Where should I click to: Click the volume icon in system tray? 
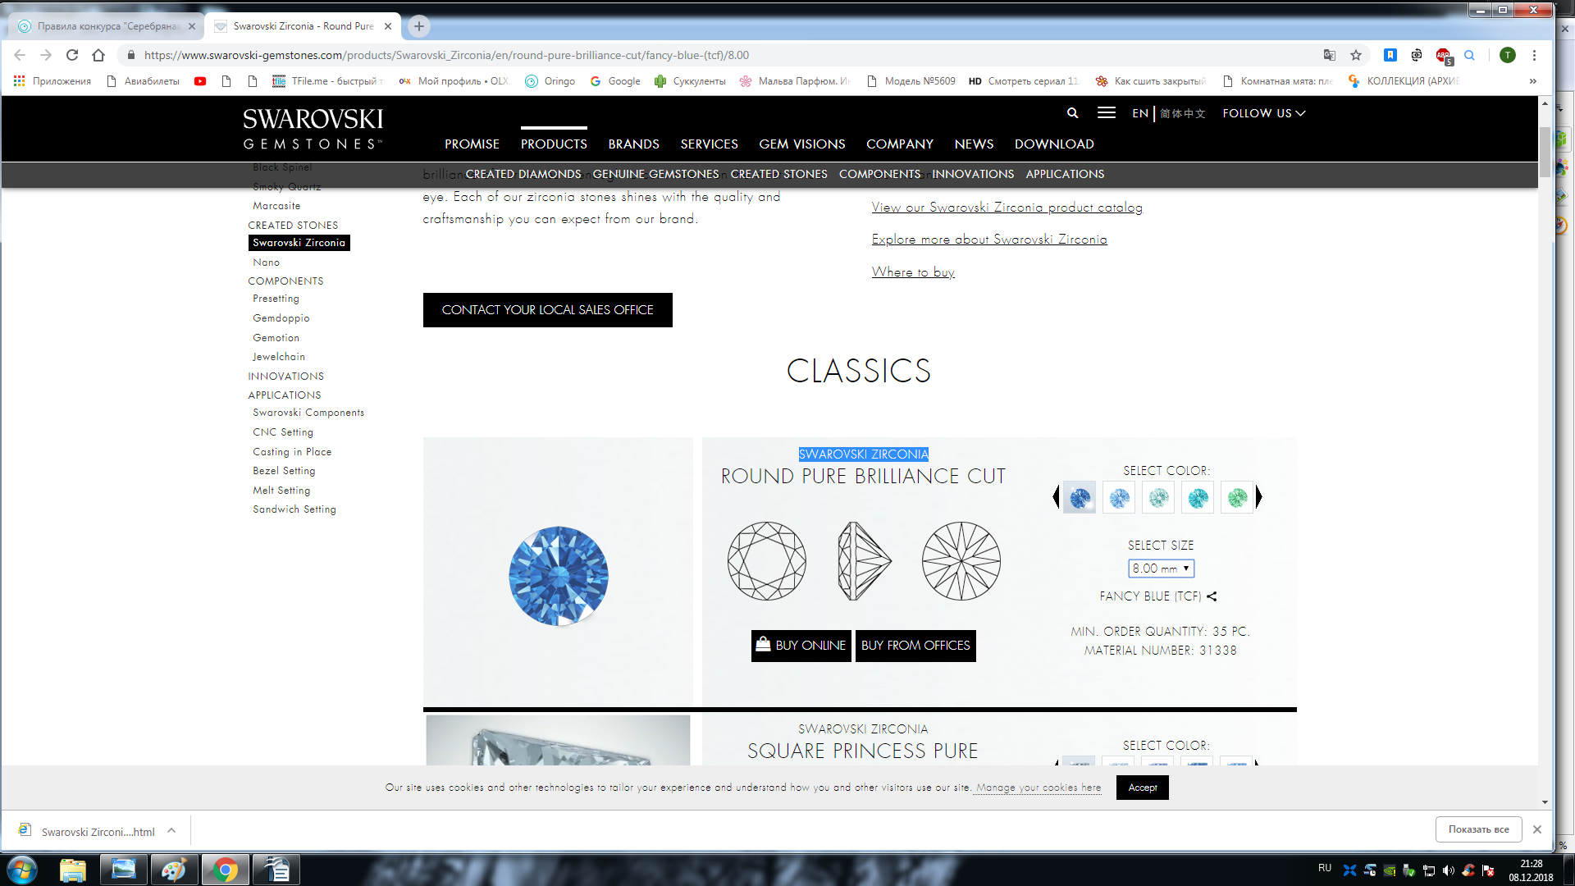pyautogui.click(x=1449, y=870)
